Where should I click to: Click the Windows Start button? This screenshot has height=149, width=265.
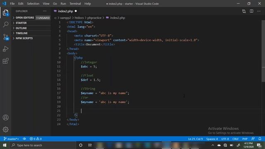[5, 145]
